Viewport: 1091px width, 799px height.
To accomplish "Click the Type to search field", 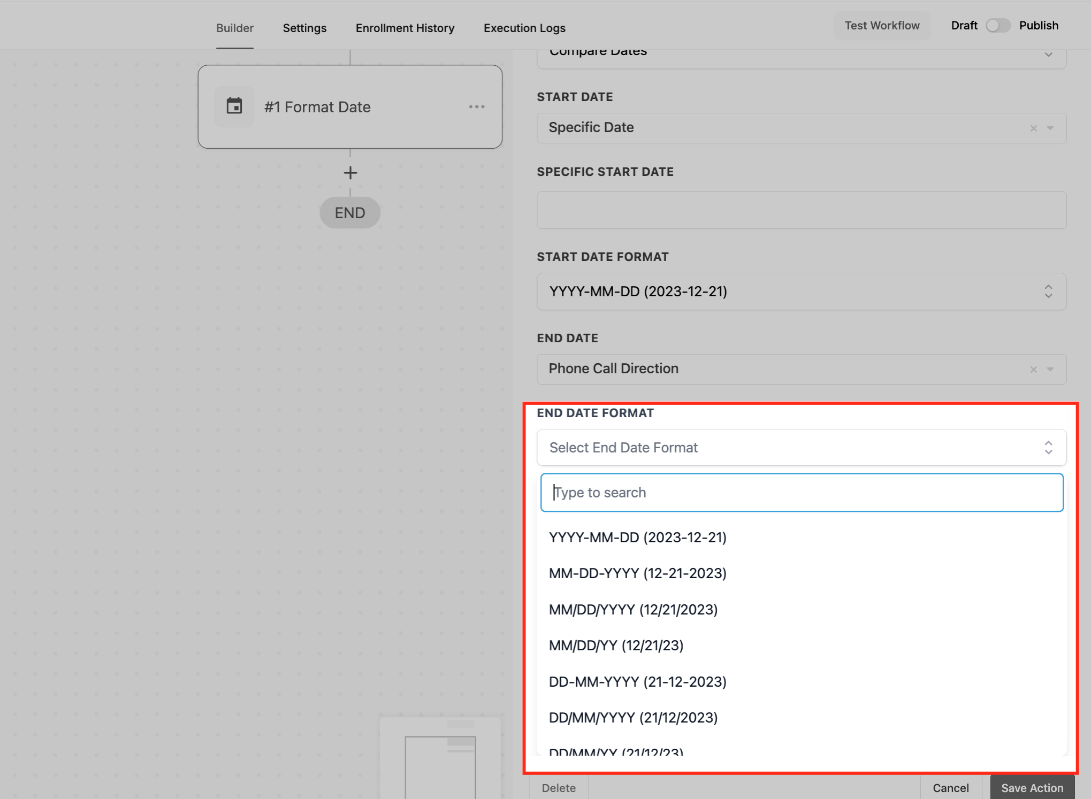I will click(x=801, y=493).
